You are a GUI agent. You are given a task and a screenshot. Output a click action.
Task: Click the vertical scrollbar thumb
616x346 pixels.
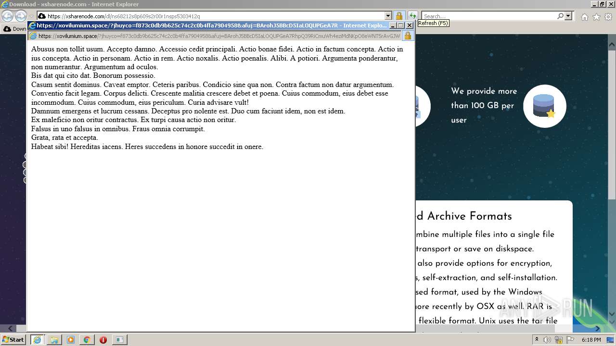612,125
